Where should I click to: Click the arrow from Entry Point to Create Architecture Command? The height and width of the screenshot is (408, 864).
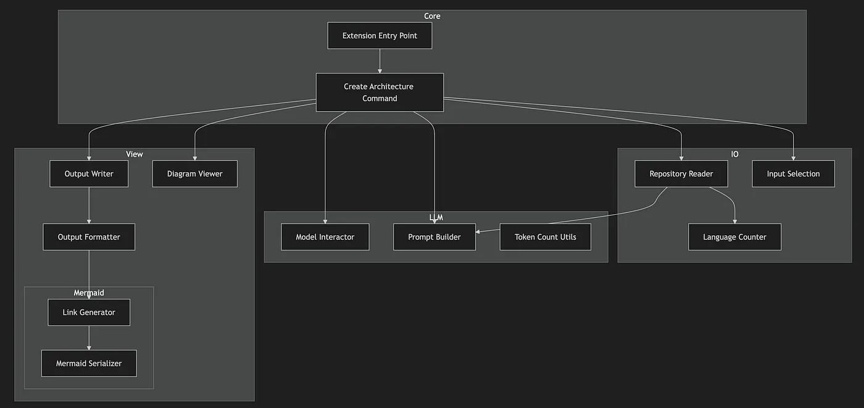tap(380, 61)
